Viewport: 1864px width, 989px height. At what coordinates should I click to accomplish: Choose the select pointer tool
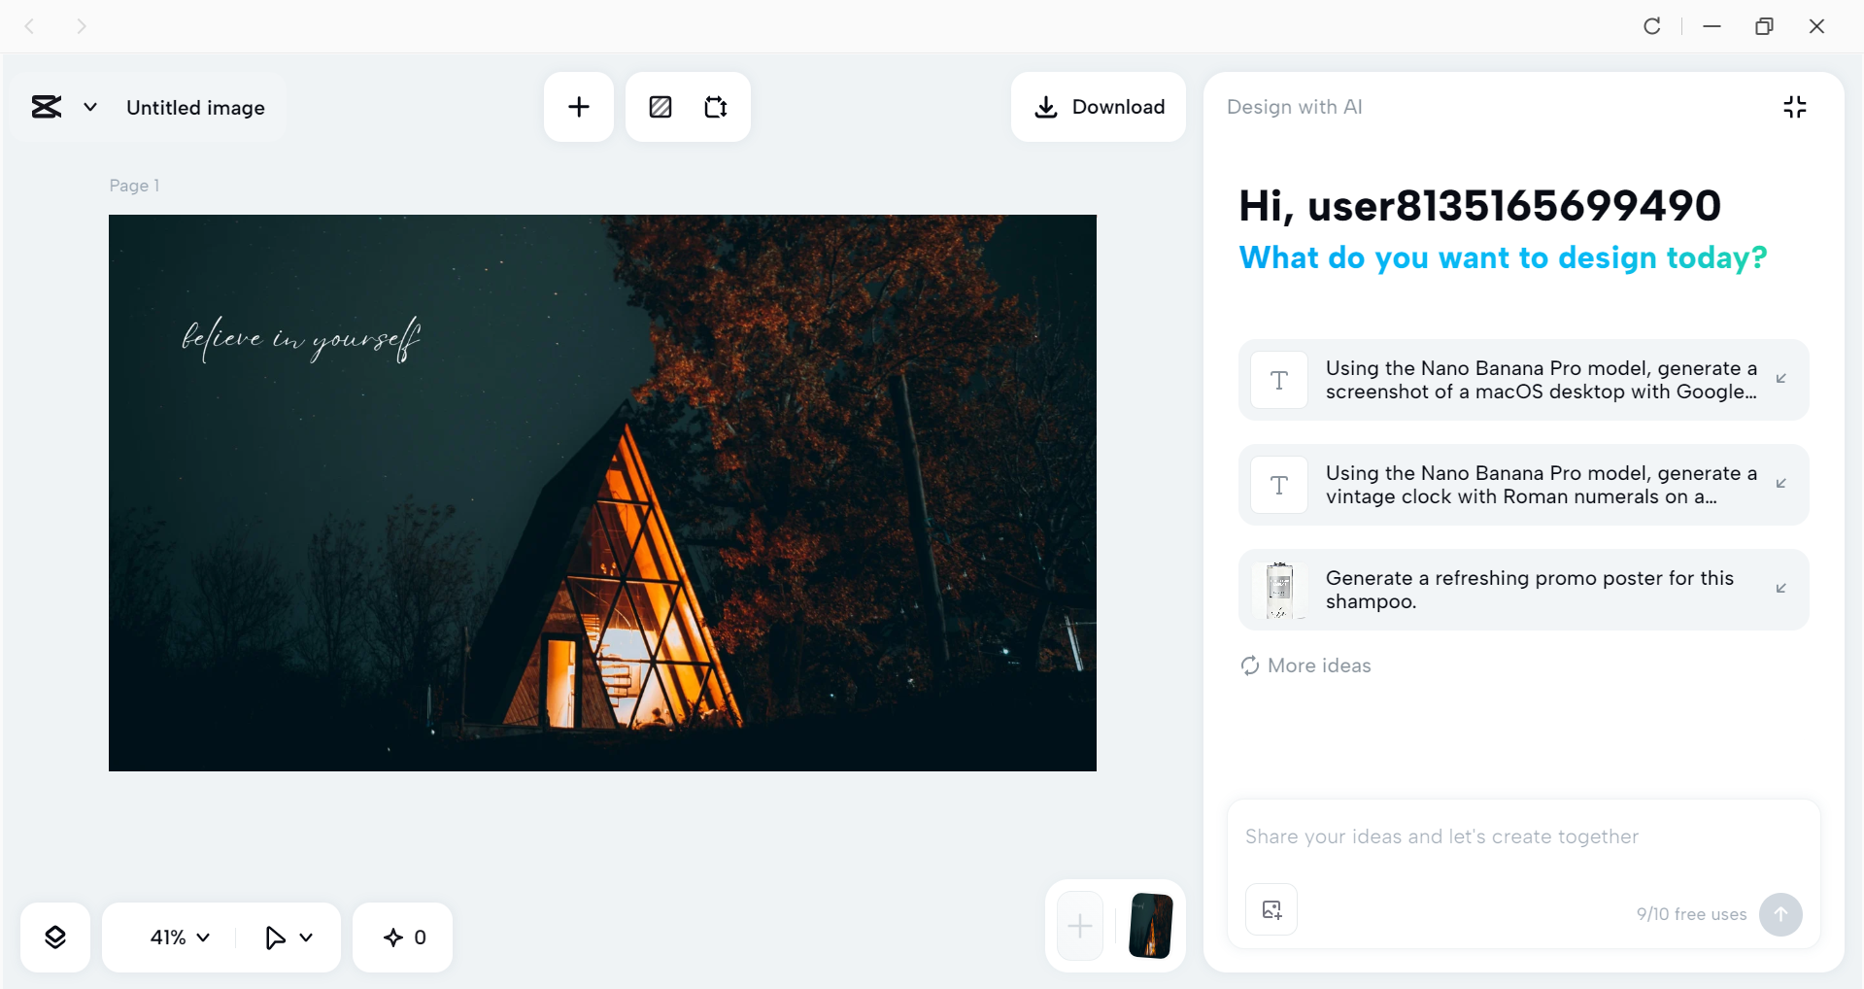coord(275,938)
